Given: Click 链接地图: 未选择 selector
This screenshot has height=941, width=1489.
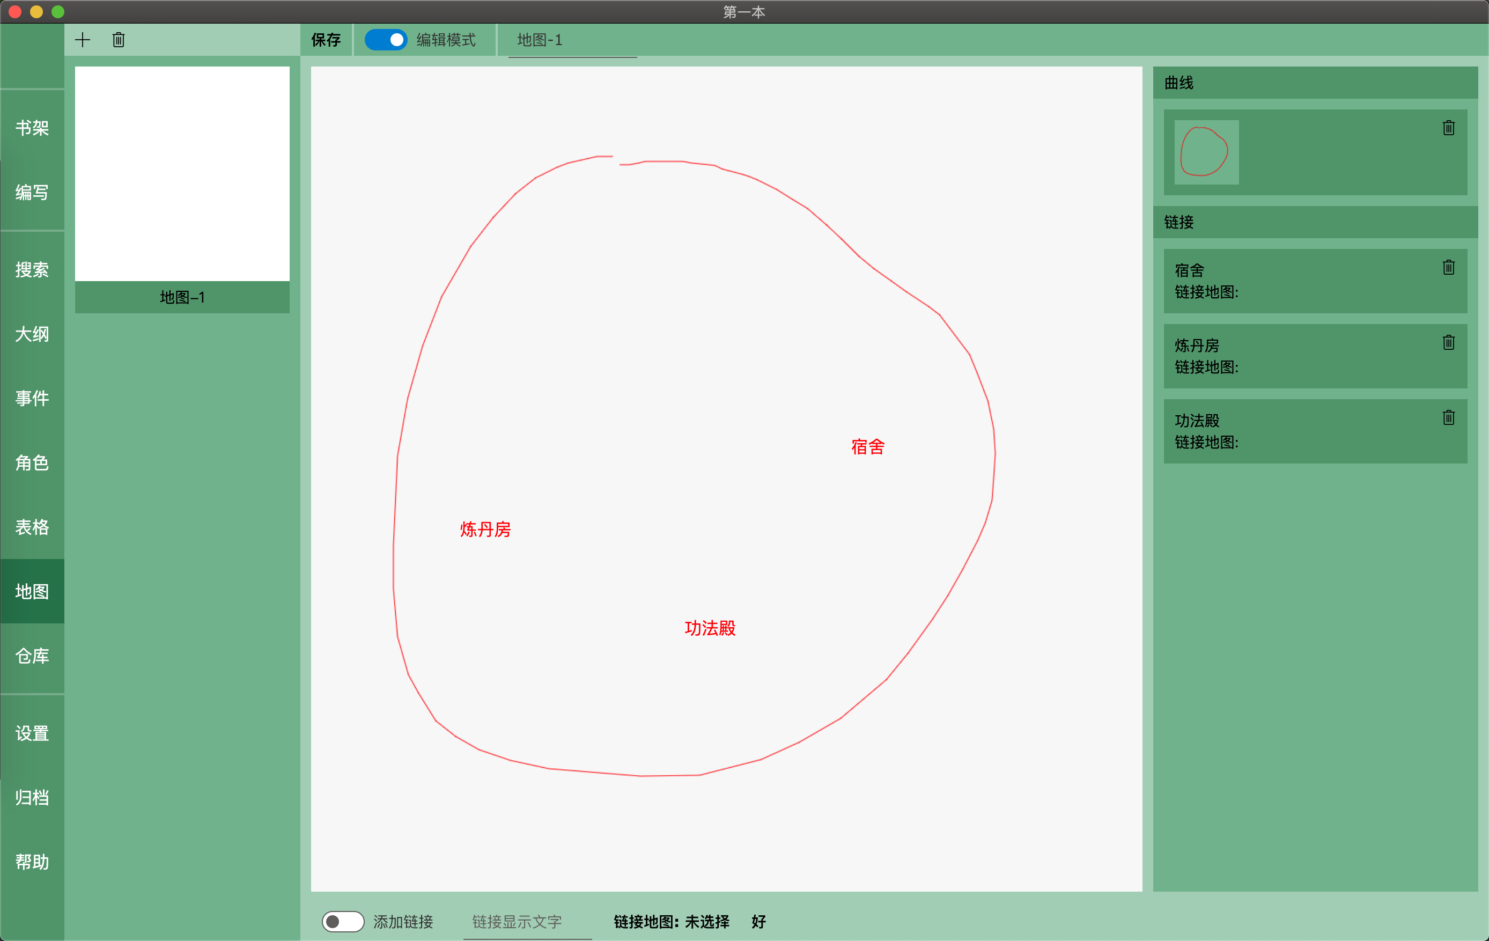Looking at the screenshot, I should click(672, 921).
